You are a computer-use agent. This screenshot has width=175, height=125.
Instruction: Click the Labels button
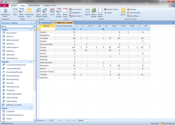[108, 13]
